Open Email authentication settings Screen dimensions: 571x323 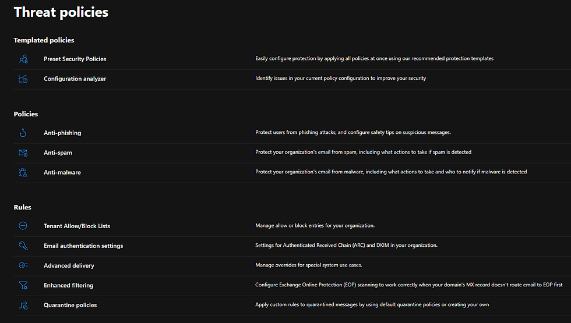click(x=83, y=246)
